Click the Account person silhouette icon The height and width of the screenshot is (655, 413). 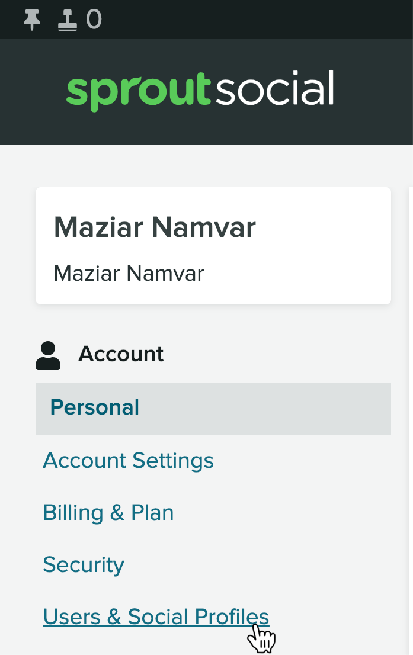coord(48,355)
